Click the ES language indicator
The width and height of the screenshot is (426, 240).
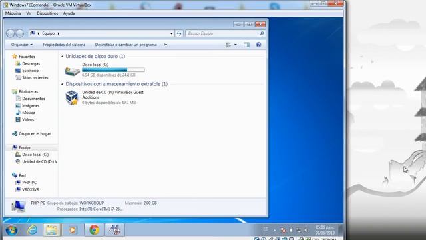[266, 229]
